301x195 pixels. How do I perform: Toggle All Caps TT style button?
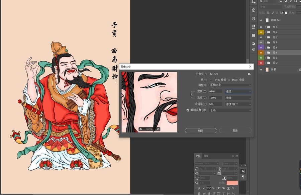coord(209,188)
